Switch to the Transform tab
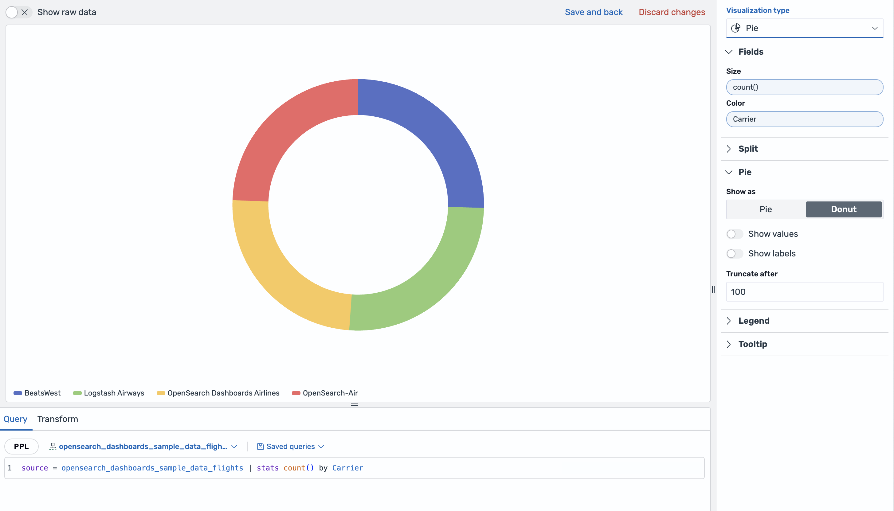Image resolution: width=894 pixels, height=511 pixels. [x=57, y=419]
